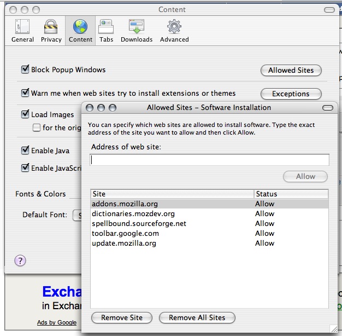Open the purple help question mark
This screenshot has width=342, height=336.
point(20,260)
